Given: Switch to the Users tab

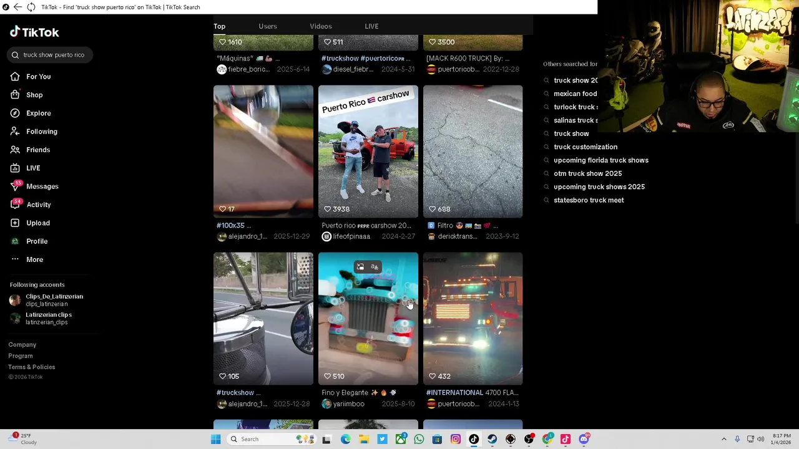Looking at the screenshot, I should (x=268, y=26).
